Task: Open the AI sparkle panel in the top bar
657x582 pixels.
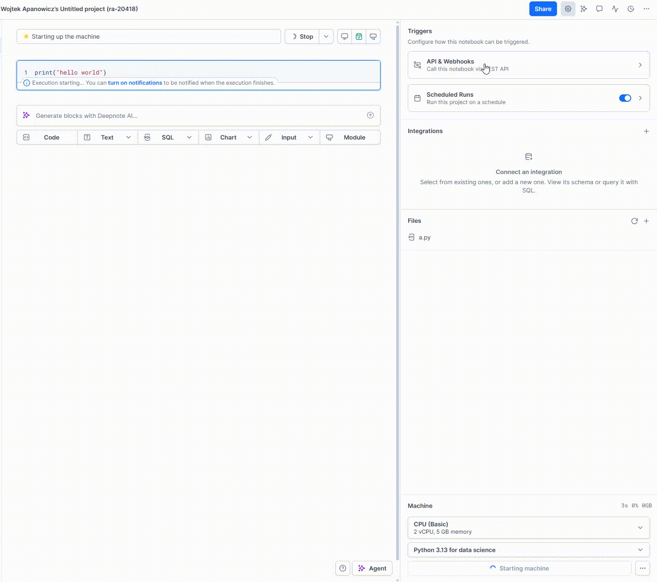Action: 584,9
